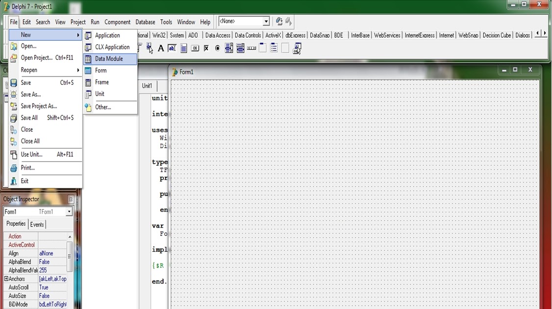Viewport: 552px width, 309px height.
Task: Select the Label component (letter A)
Action: pos(161,48)
